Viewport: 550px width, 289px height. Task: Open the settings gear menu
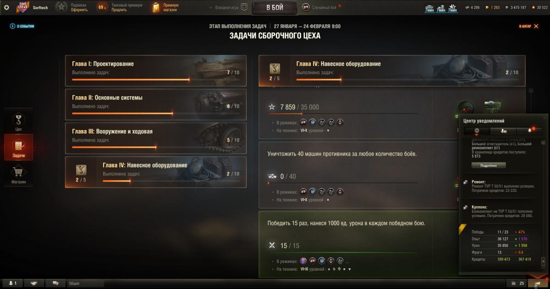(x=6, y=7)
